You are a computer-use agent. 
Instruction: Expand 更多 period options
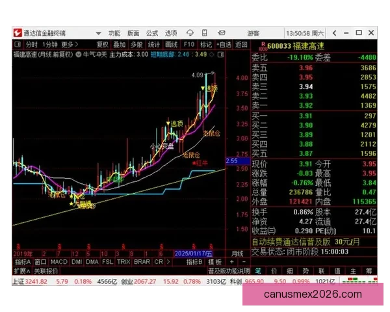coord(70,45)
